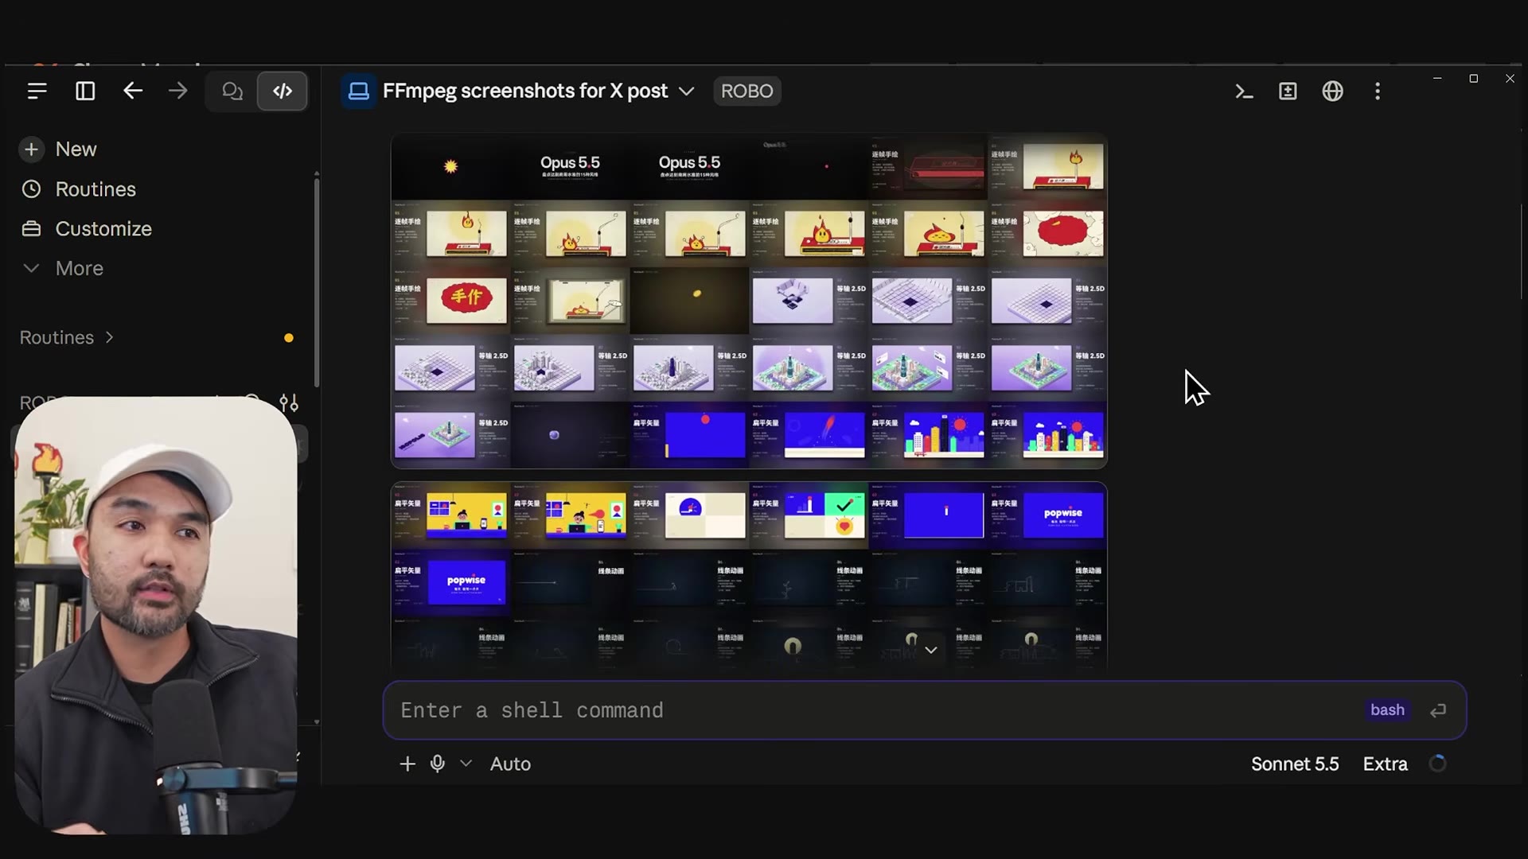Toggle the bash mode badge

point(1387,710)
